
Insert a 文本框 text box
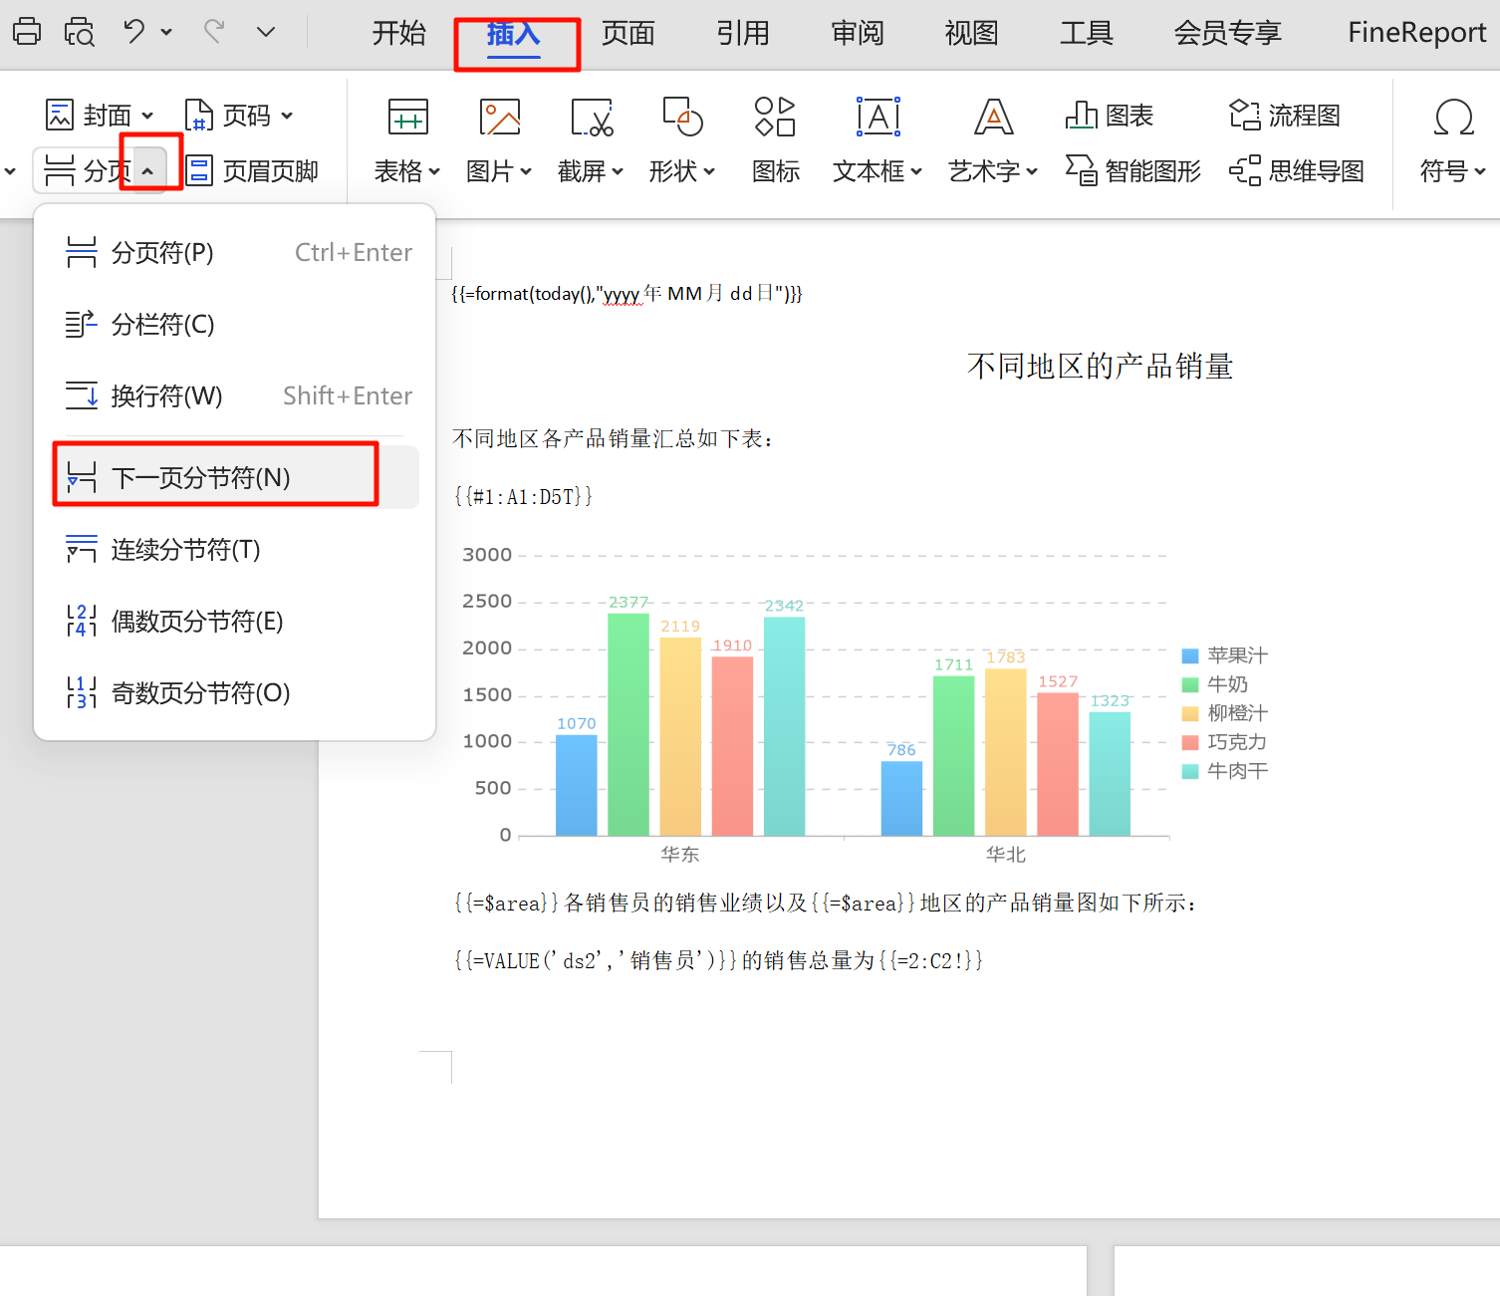877,120
